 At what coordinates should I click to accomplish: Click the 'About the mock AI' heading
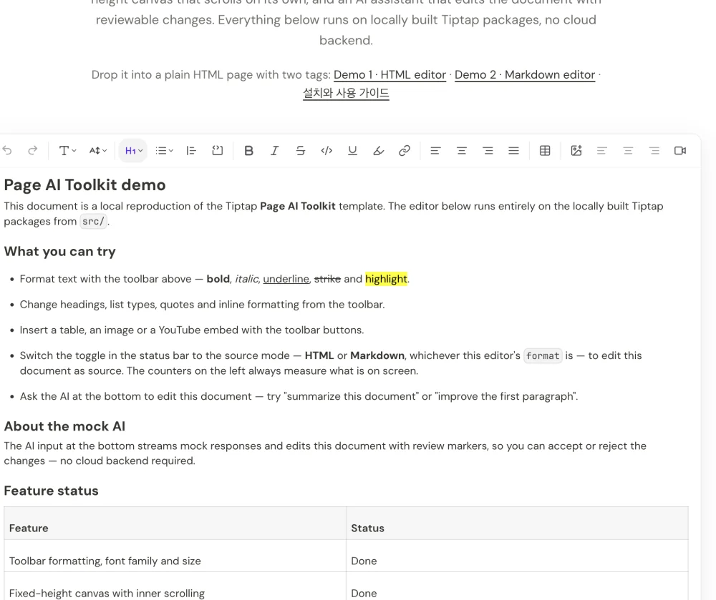pos(64,426)
